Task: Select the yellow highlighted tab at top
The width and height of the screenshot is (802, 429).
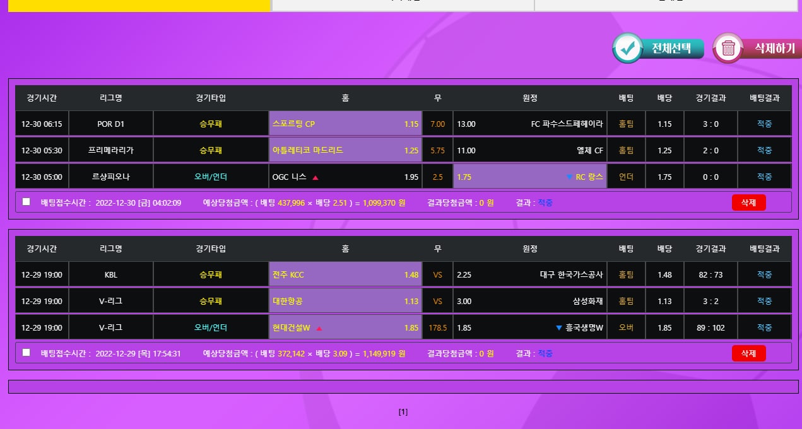Action: pos(139,5)
